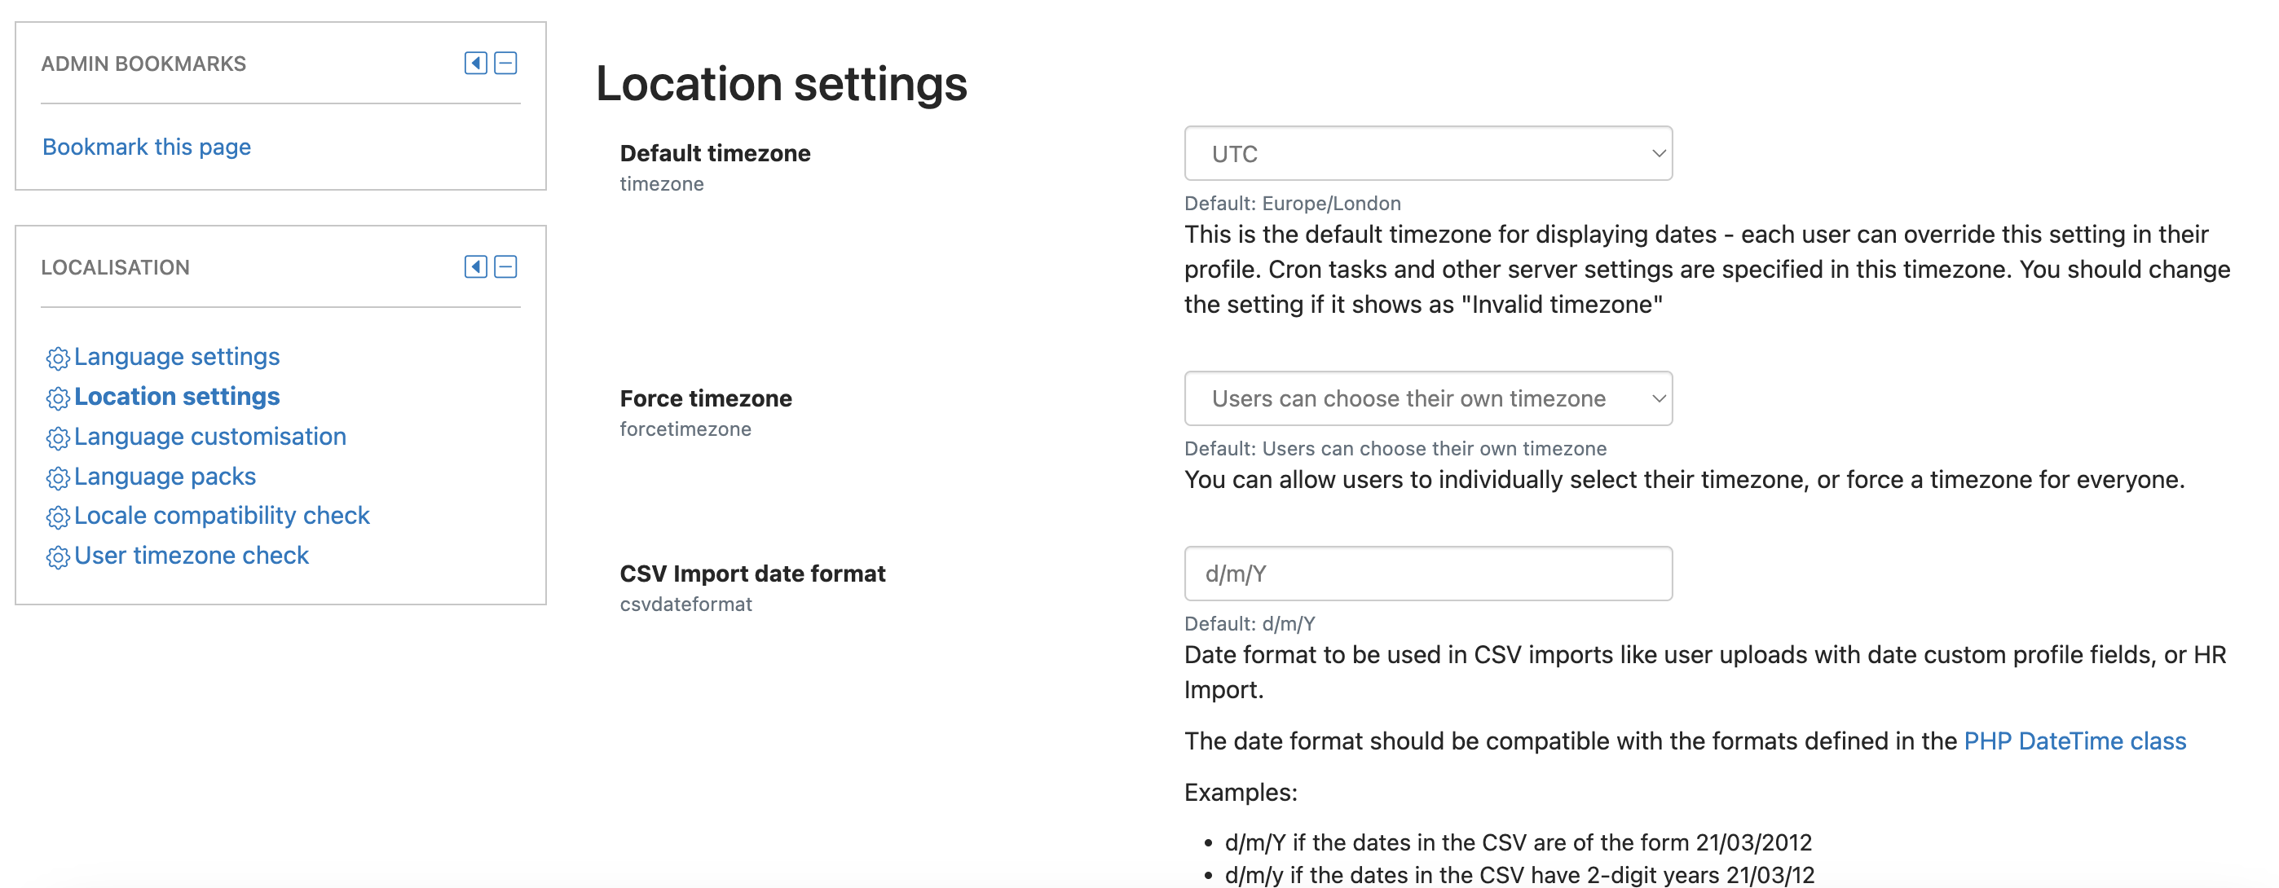Collapse the Admin Bookmarks block
2279x888 pixels.
point(505,63)
